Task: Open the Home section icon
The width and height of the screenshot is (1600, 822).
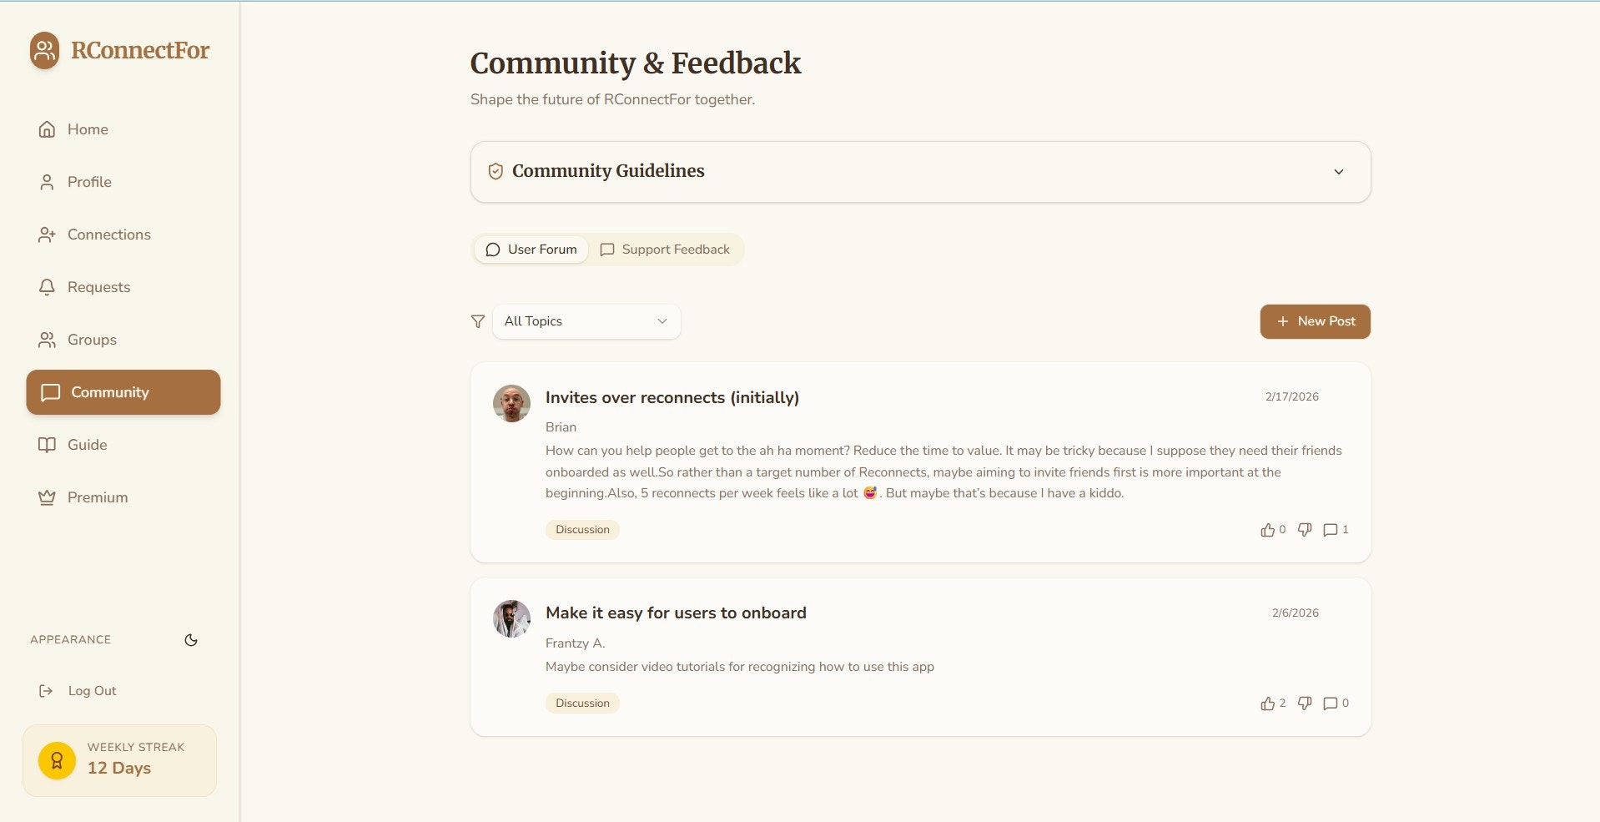Action: pyautogui.click(x=47, y=129)
